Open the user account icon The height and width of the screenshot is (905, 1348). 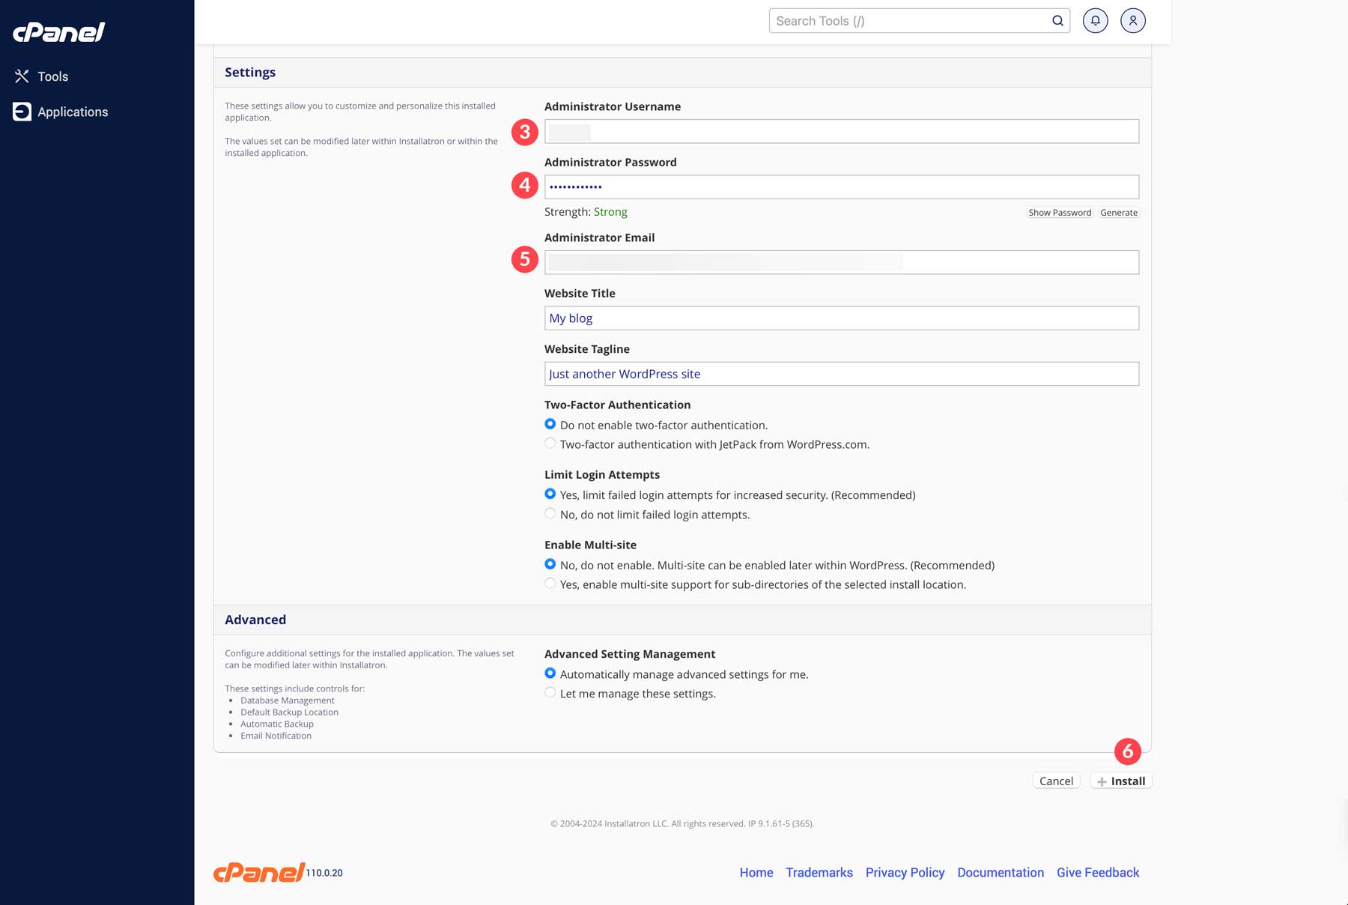coord(1133,20)
